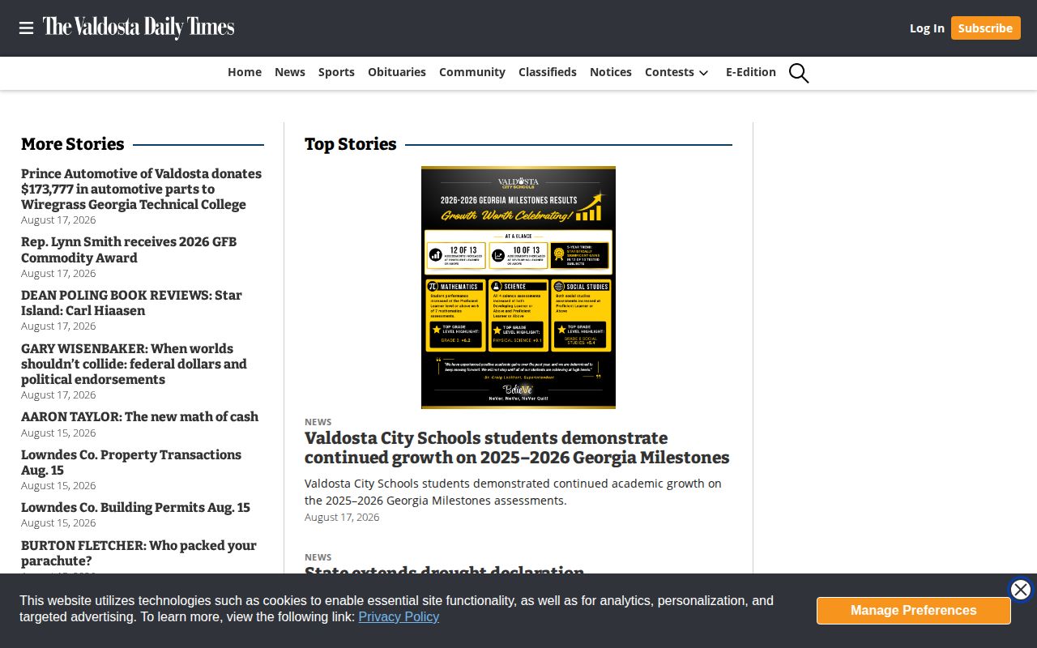Image resolution: width=1037 pixels, height=648 pixels.
Task: Click the Log In link
Action: point(927,28)
